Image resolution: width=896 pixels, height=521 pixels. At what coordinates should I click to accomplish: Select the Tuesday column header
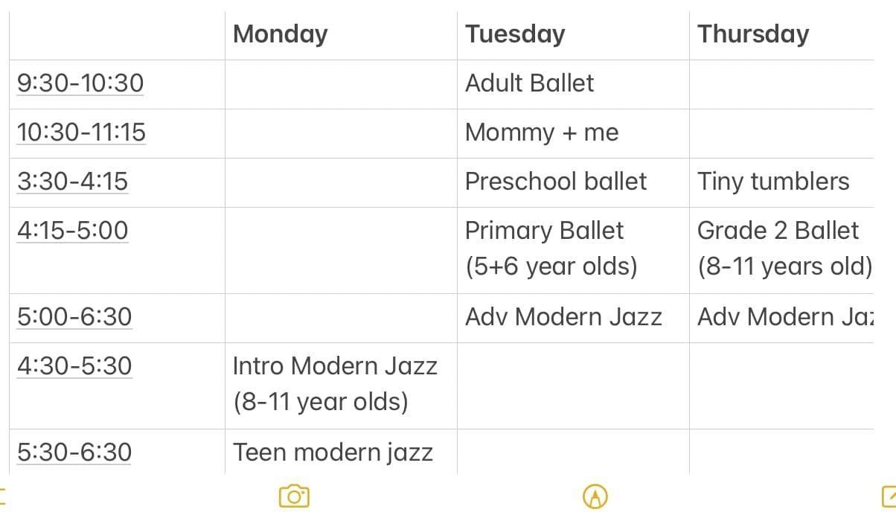click(x=515, y=33)
